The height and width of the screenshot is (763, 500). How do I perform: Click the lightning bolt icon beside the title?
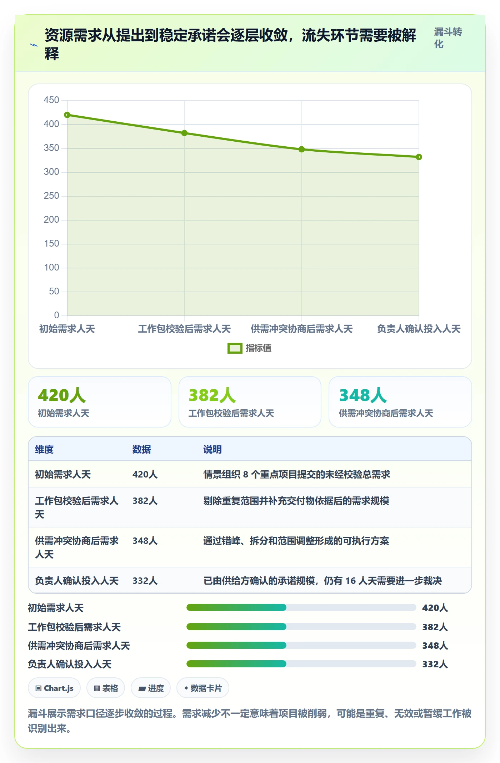point(34,45)
